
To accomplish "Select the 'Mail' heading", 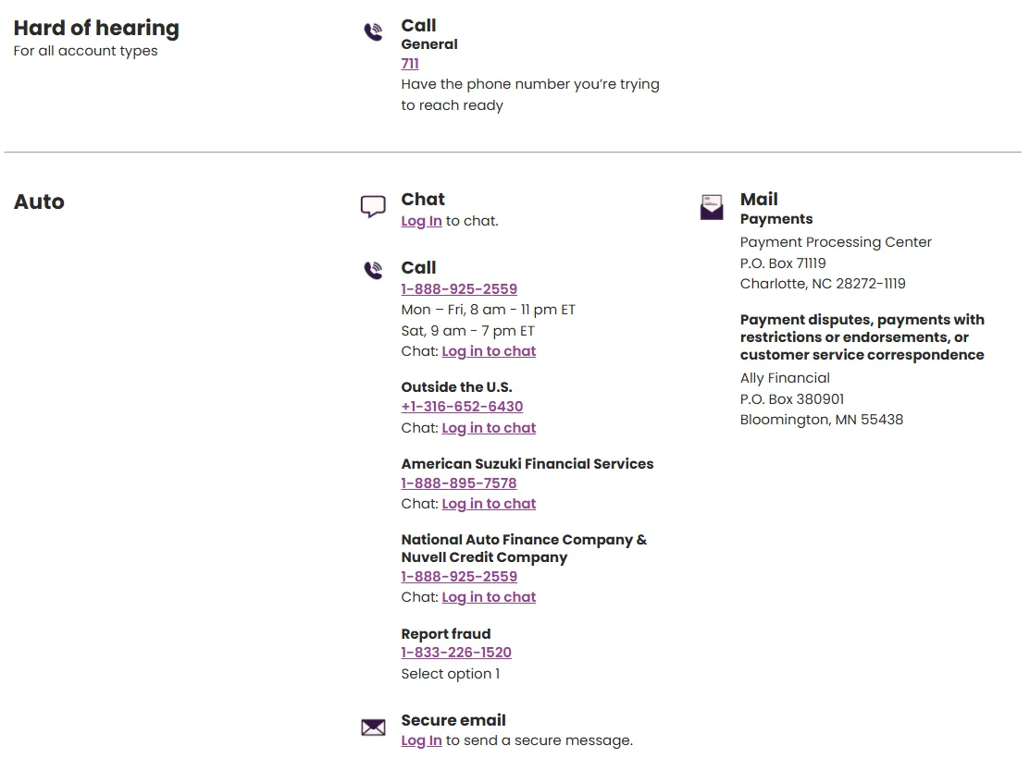I will [759, 199].
